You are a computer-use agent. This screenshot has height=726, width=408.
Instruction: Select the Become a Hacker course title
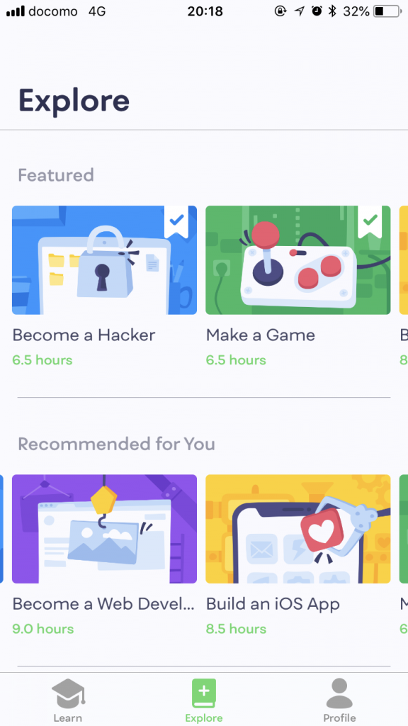click(x=84, y=335)
